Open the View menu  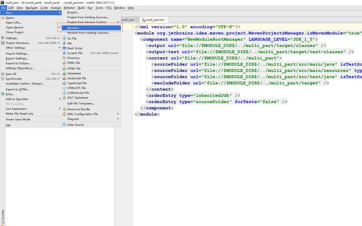[20, 8]
